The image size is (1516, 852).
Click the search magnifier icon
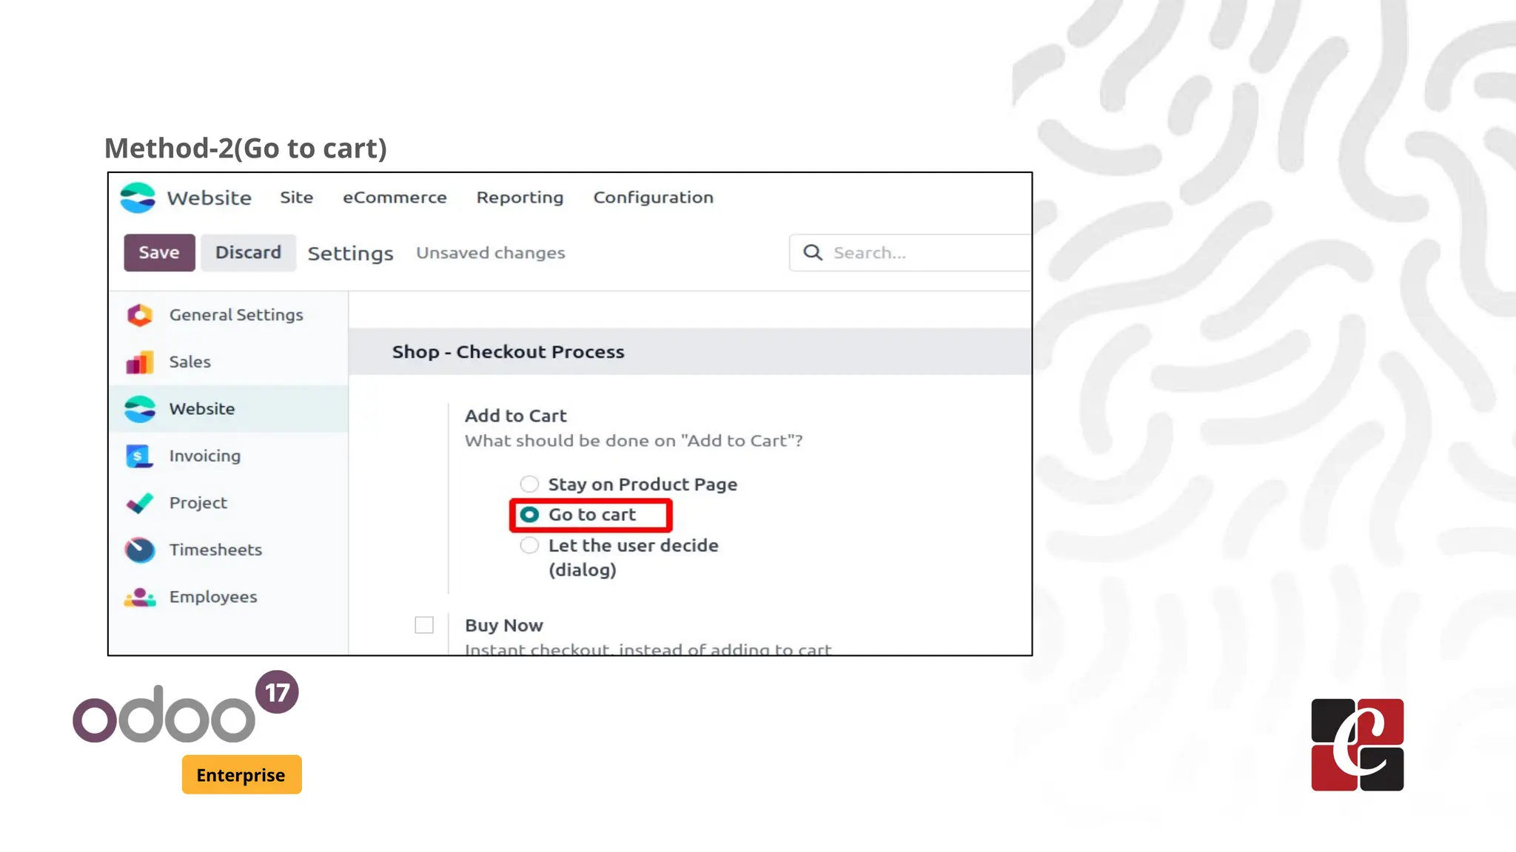click(x=813, y=253)
